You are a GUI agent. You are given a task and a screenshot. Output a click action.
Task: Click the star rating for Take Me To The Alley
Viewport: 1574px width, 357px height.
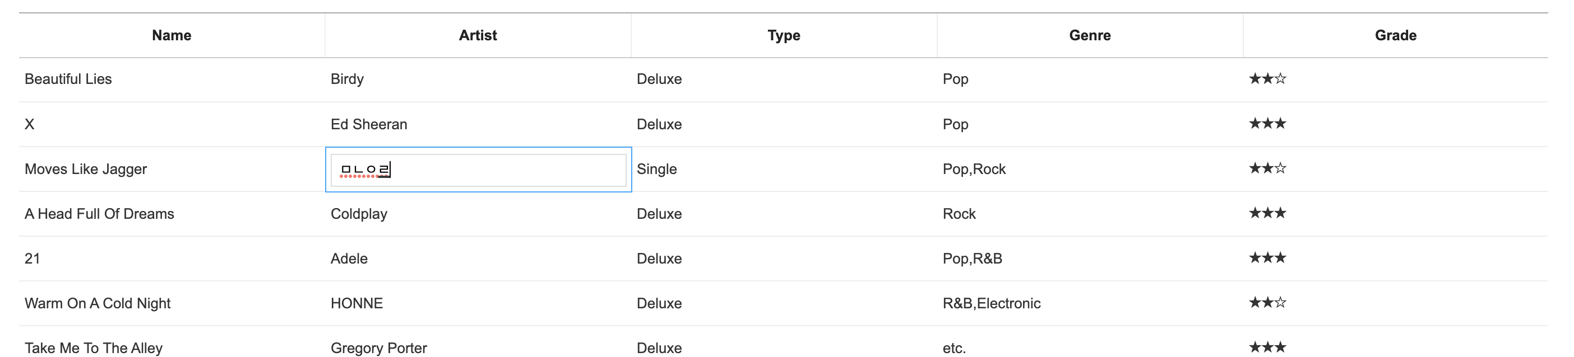pos(1268,348)
